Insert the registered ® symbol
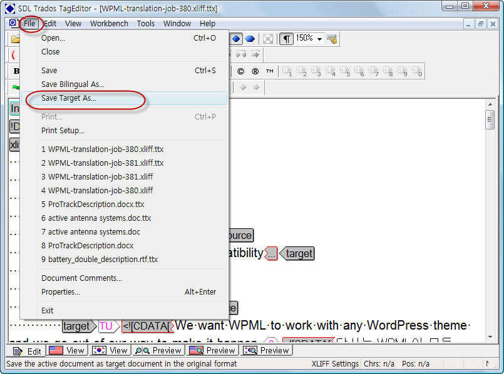This screenshot has width=504, height=374. (255, 71)
